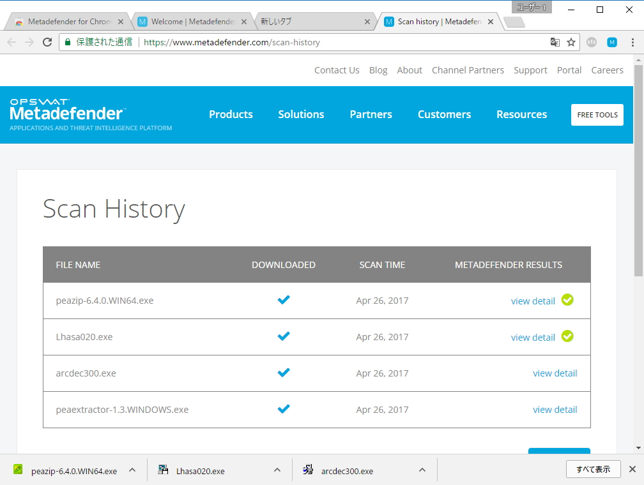
Task: Open view detail for Lhasa020.exe
Action: tap(533, 338)
